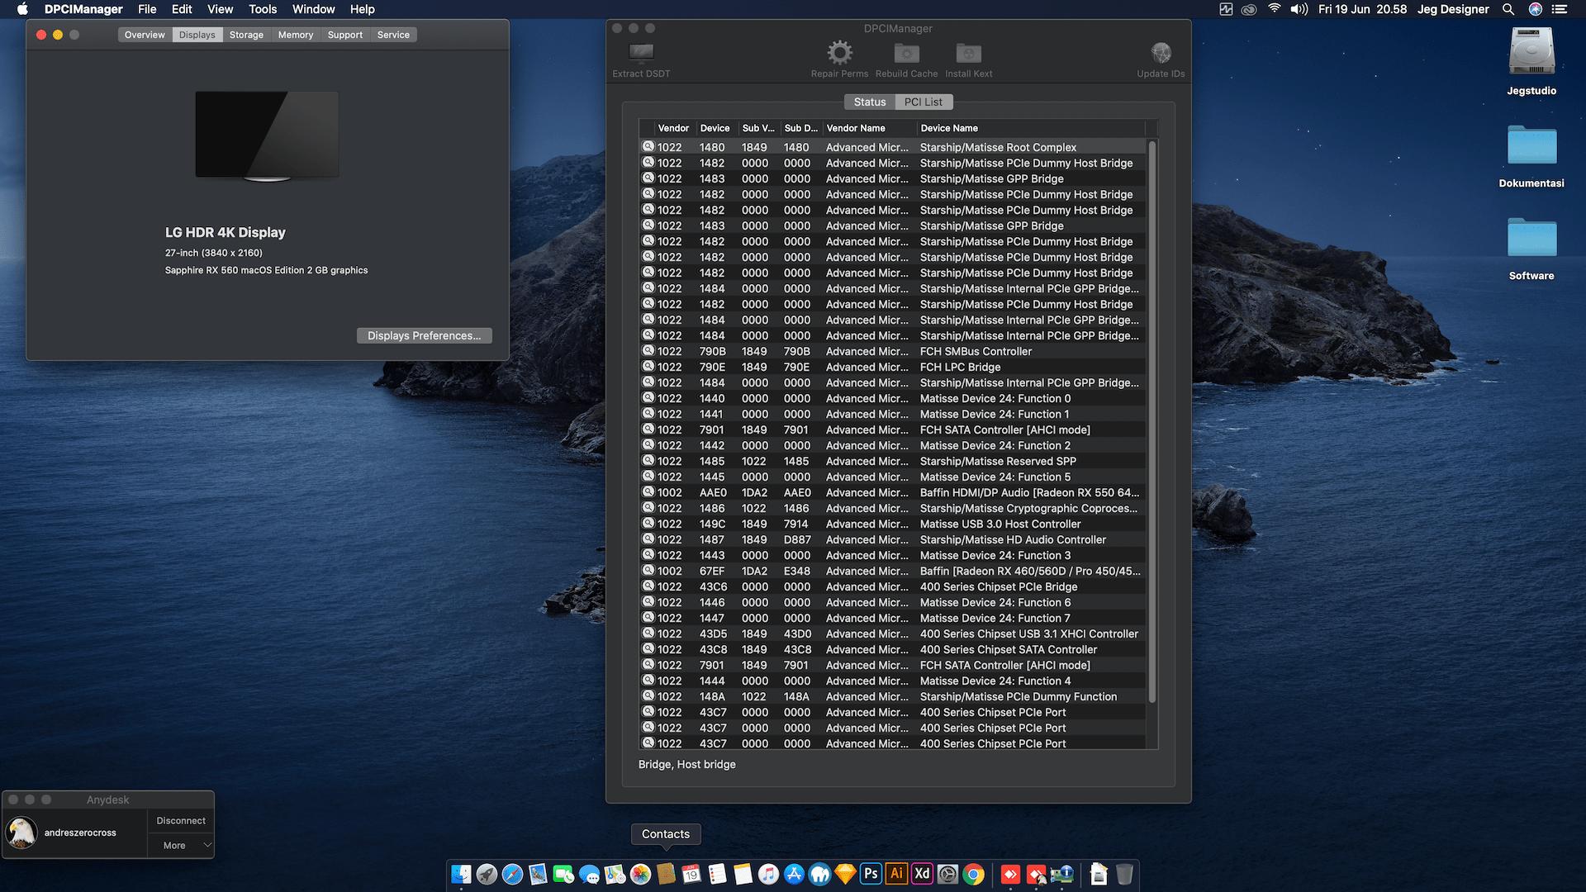
Task: Launch Adobe Illustrator from the dock
Action: (x=896, y=874)
